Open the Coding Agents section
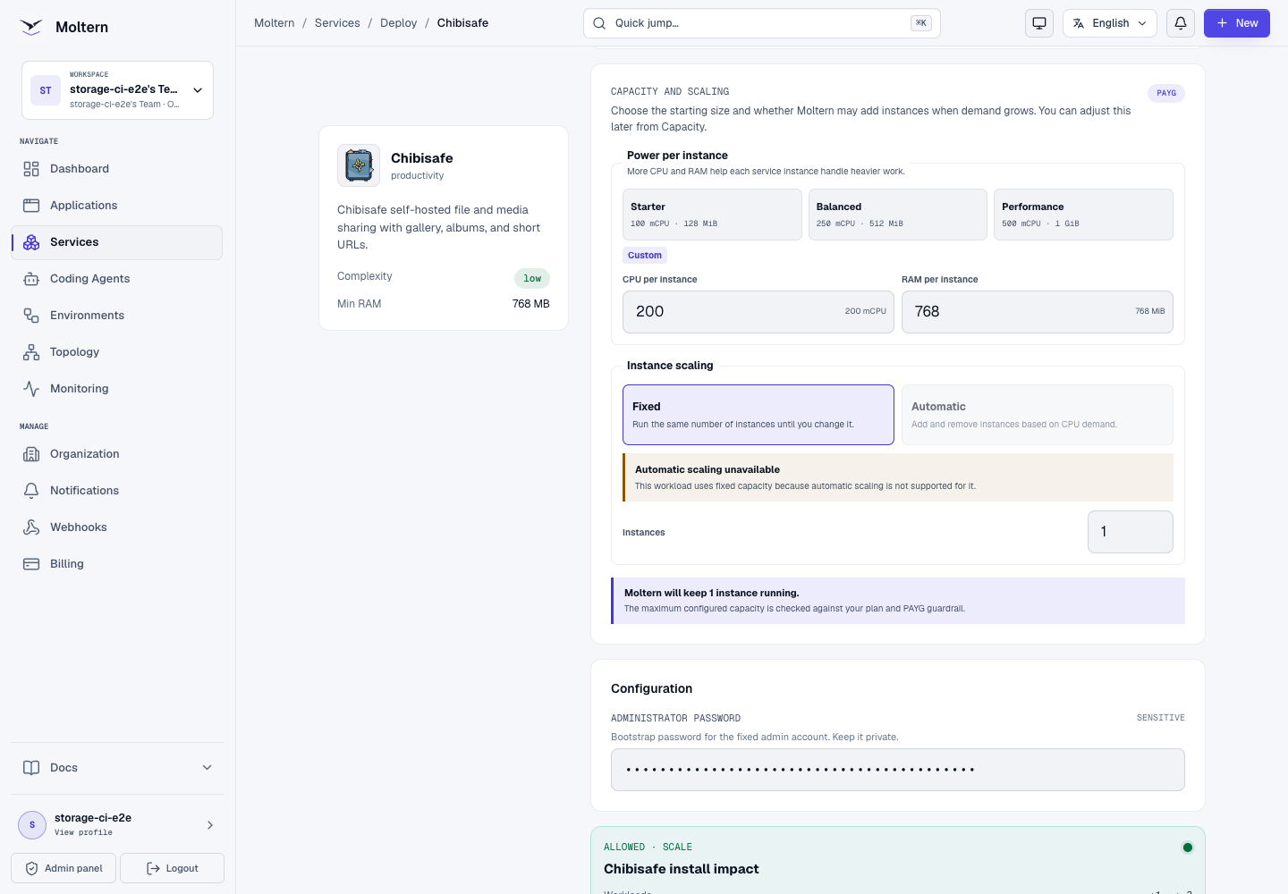Viewport: 1288px width, 894px height. (x=117, y=279)
